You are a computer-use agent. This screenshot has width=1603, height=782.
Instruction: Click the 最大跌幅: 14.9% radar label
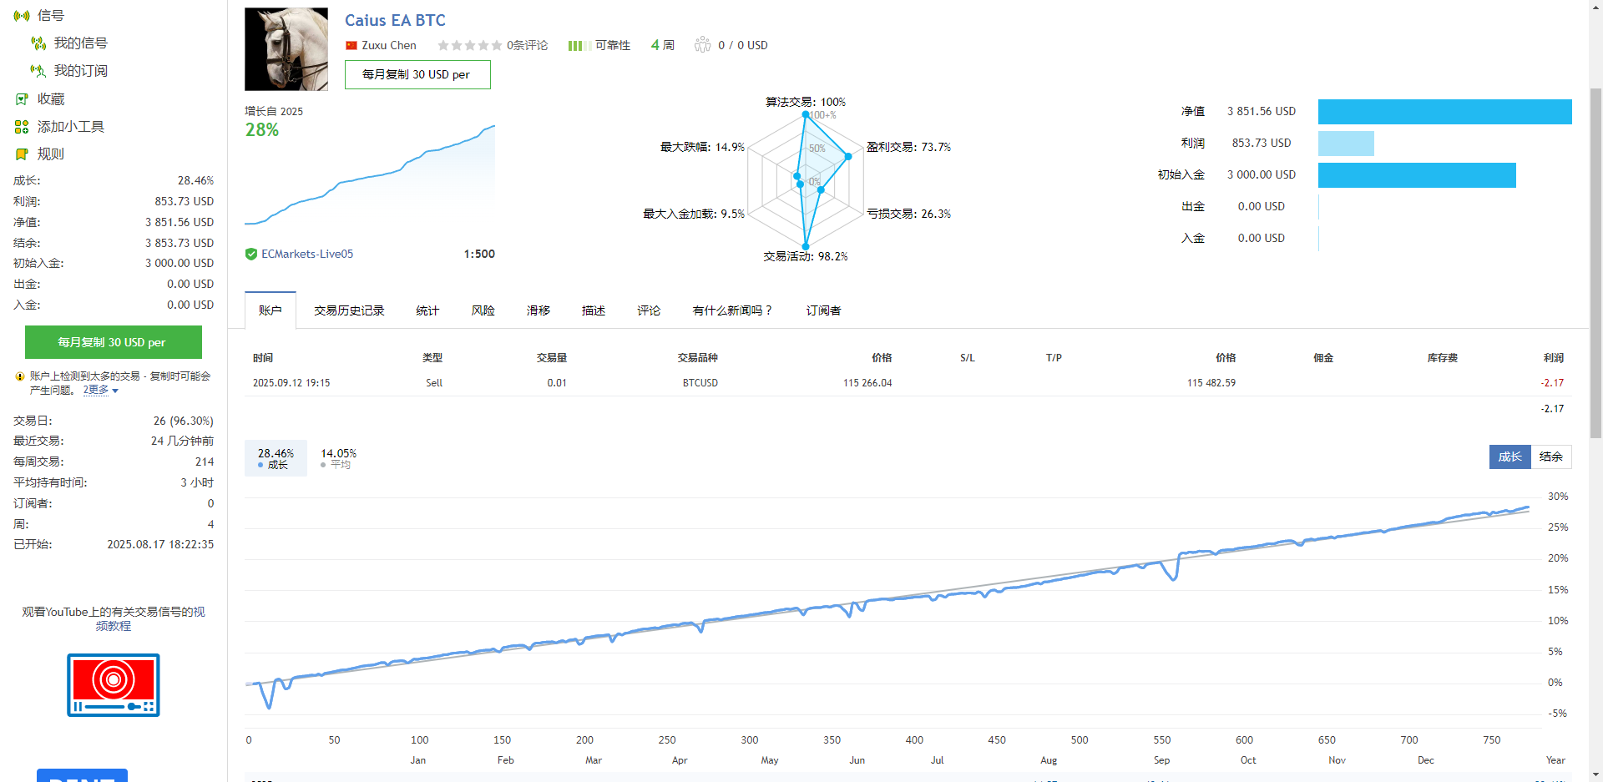(702, 148)
